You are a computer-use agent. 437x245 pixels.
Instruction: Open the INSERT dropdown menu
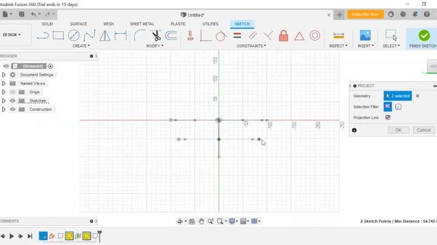(366, 46)
